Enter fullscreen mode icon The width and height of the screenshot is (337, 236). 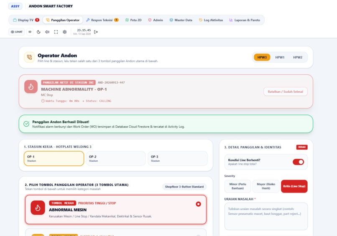tap(56, 32)
